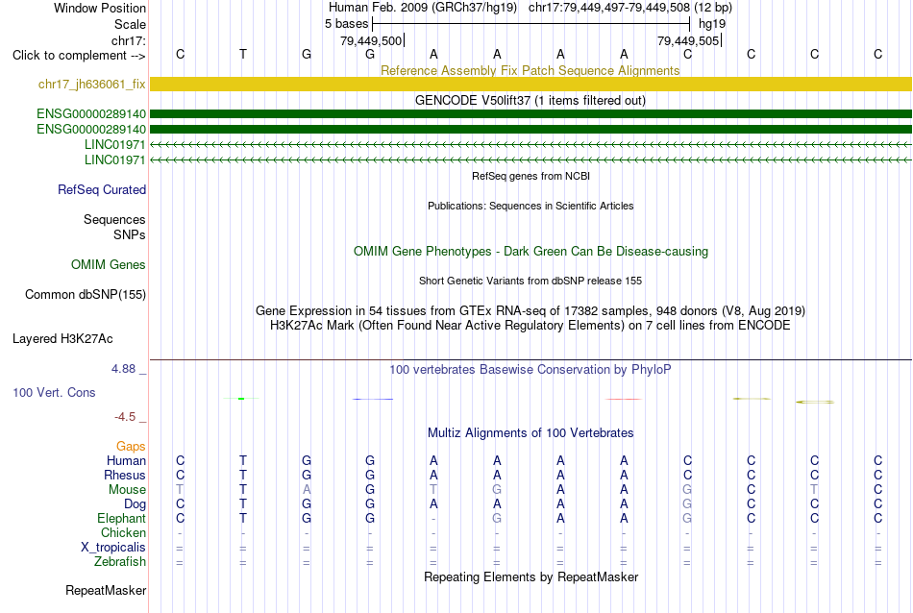913x613 pixels.
Task: Open the Reference Assembly Fix Patch Sequence Alignments title
Action: (x=530, y=70)
